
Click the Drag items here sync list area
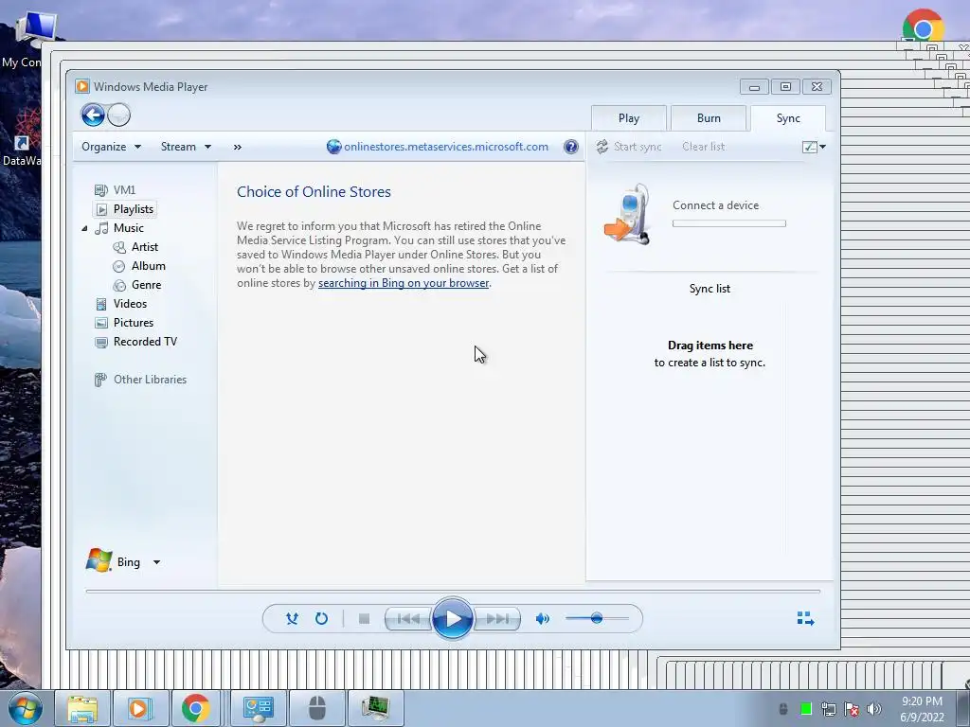pos(710,354)
